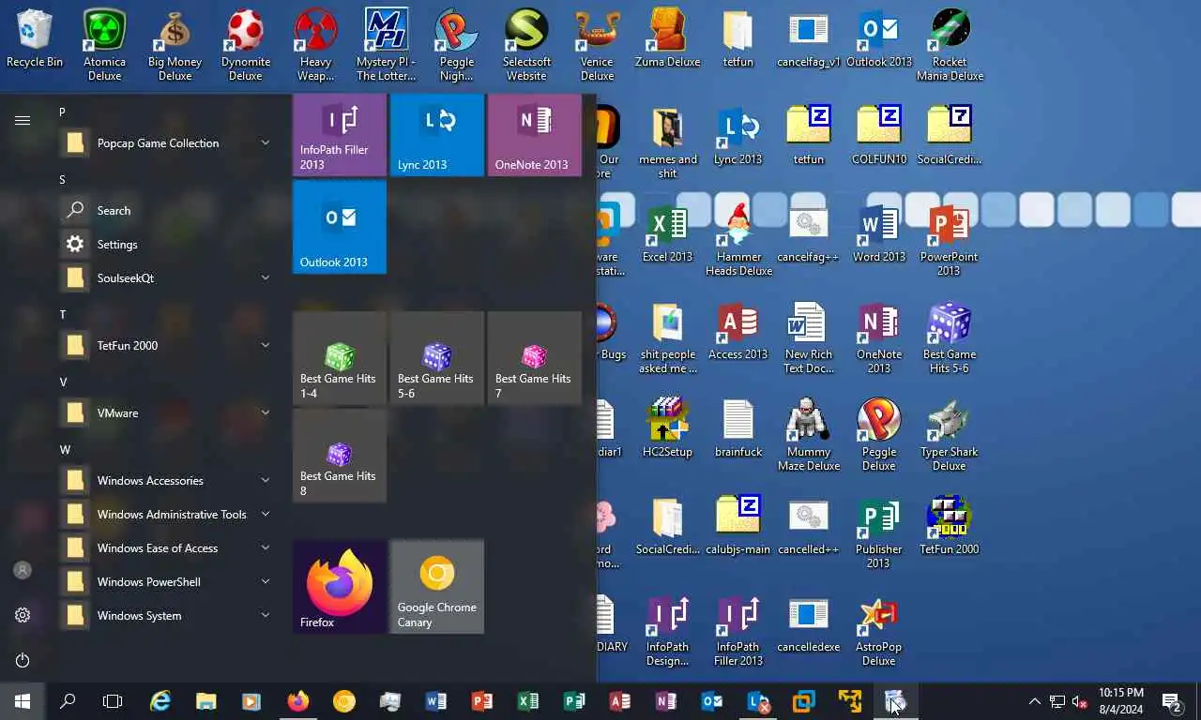Open the Recycle Bin desktop icon
This screenshot has height=720, width=1201.
click(x=35, y=39)
